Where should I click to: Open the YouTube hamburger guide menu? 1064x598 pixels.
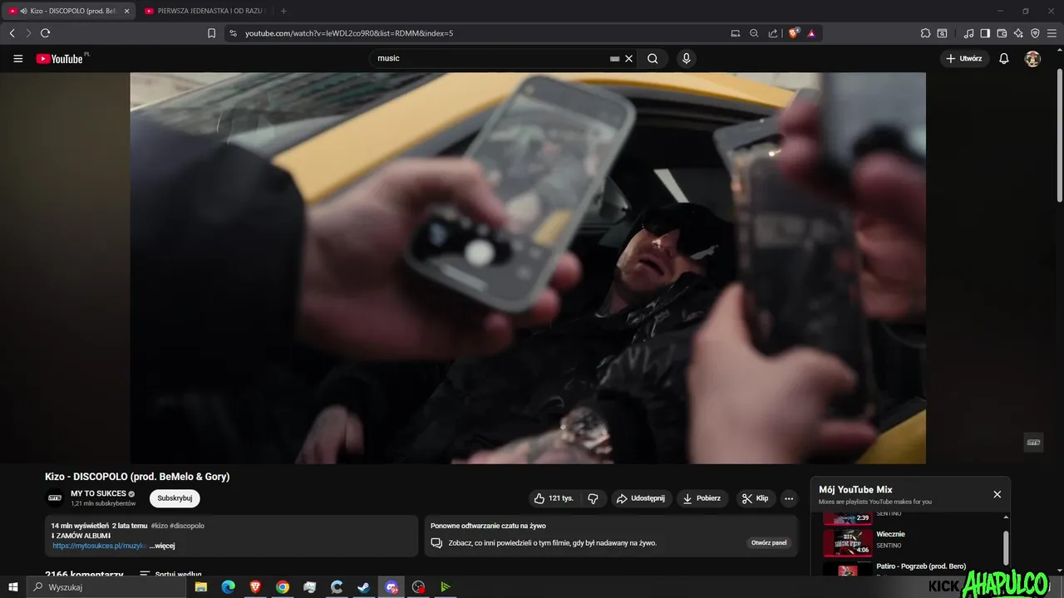point(17,58)
